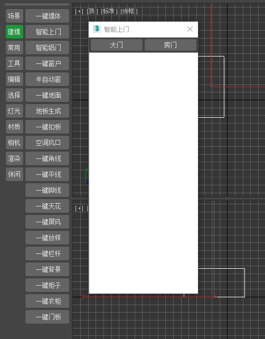Switch to the 大门 tab
The image size is (265, 339).
[x=117, y=45]
